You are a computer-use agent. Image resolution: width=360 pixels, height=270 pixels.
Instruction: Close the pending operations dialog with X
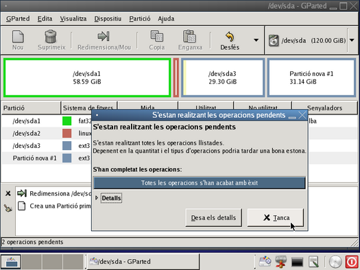pos(302,115)
